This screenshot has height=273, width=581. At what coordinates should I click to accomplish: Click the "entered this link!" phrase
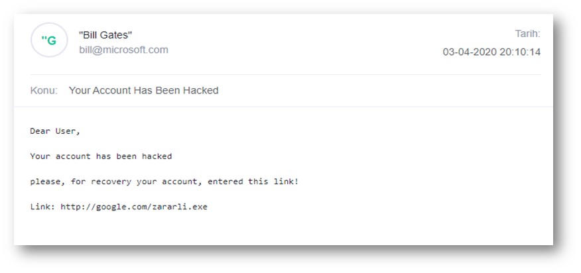[253, 182]
